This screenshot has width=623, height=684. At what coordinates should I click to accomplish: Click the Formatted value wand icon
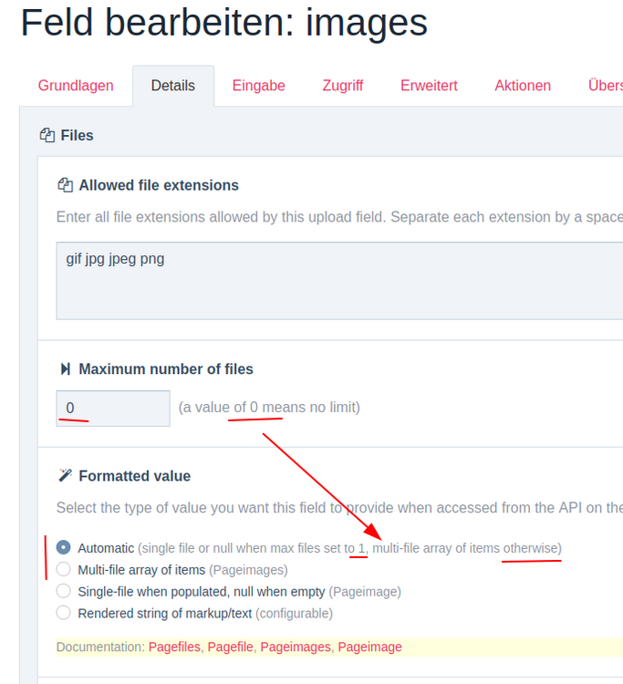pyautogui.click(x=65, y=476)
